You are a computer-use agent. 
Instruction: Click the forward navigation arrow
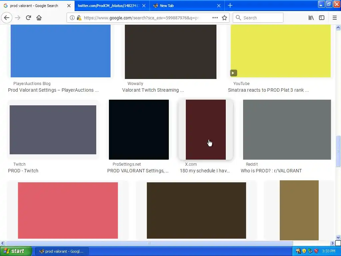point(18,18)
